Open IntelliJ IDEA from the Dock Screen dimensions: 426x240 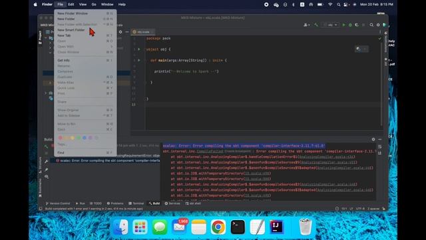point(277,227)
